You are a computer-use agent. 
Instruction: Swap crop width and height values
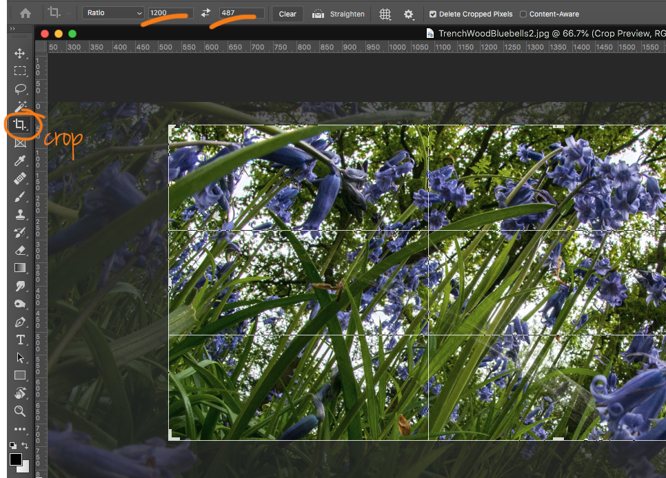(x=205, y=14)
